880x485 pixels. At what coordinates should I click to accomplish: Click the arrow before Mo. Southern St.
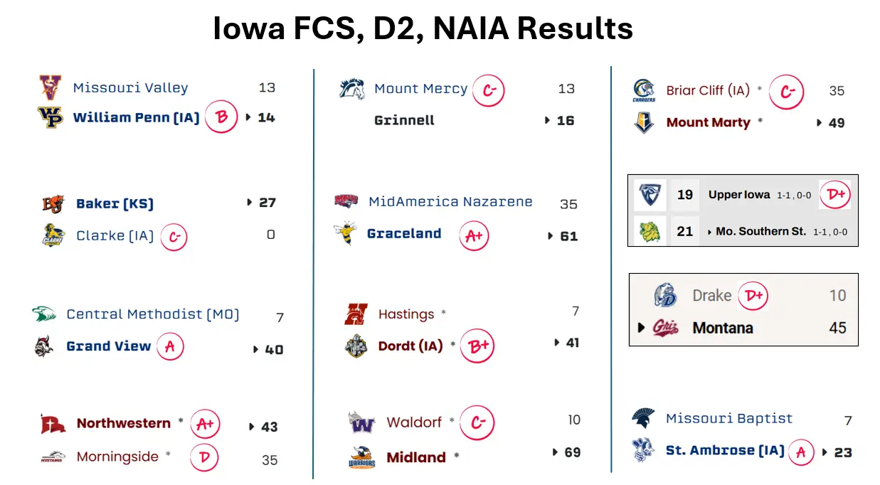click(x=710, y=232)
